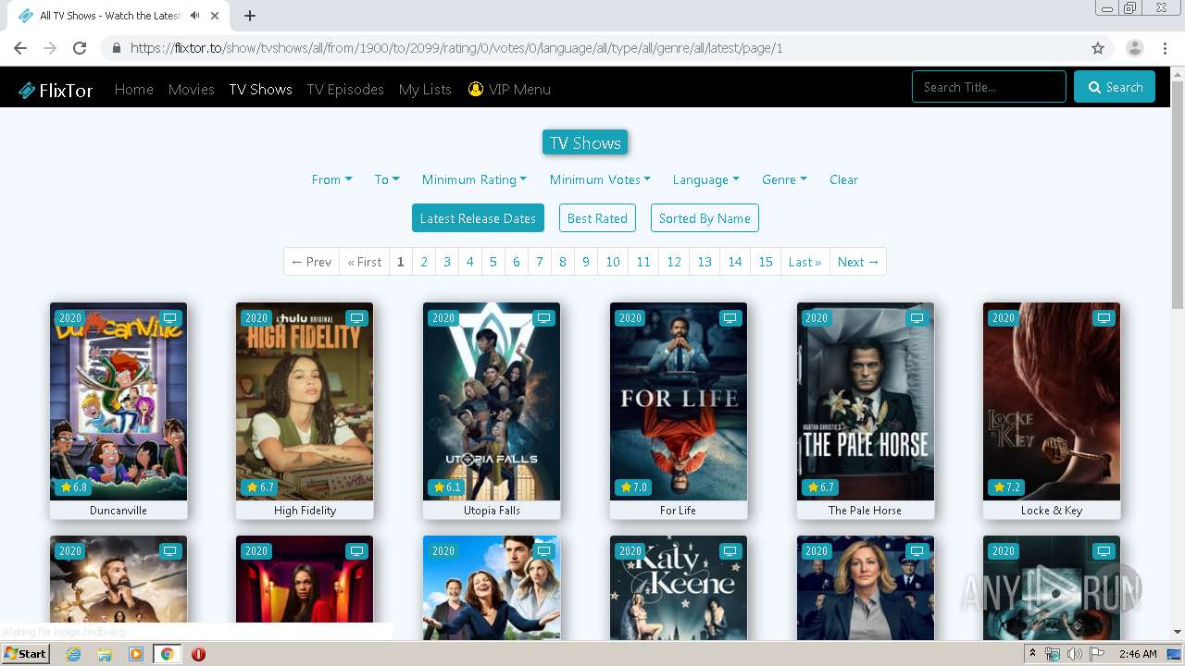Open Windows Explorer folder in taskbar
This screenshot has width=1185, height=666.
click(105, 654)
